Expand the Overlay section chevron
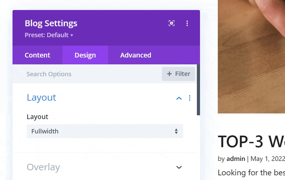The image size is (285, 180). tap(179, 167)
